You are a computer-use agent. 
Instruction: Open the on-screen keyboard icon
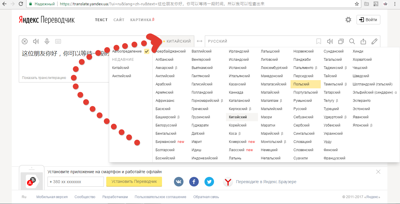[58, 41]
